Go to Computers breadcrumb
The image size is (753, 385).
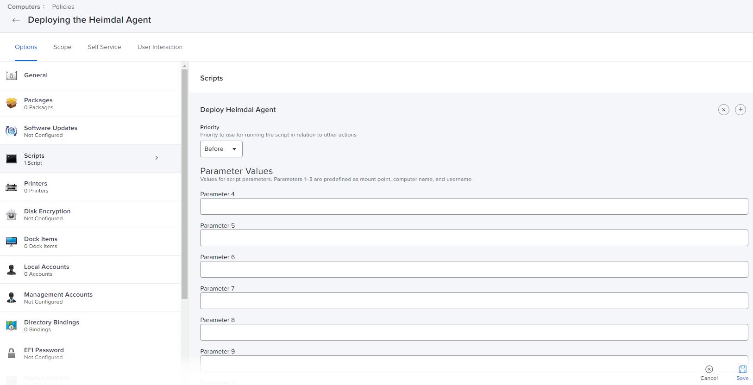(24, 7)
